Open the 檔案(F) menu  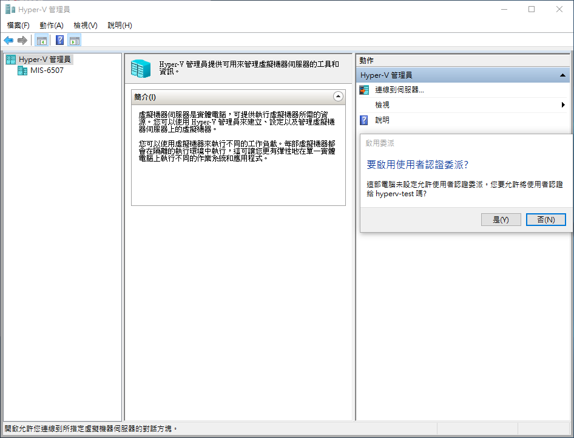click(18, 26)
